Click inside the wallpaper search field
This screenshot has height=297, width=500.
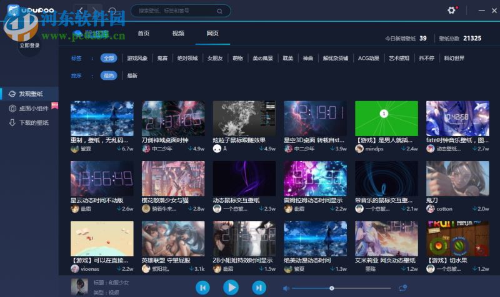(181, 11)
